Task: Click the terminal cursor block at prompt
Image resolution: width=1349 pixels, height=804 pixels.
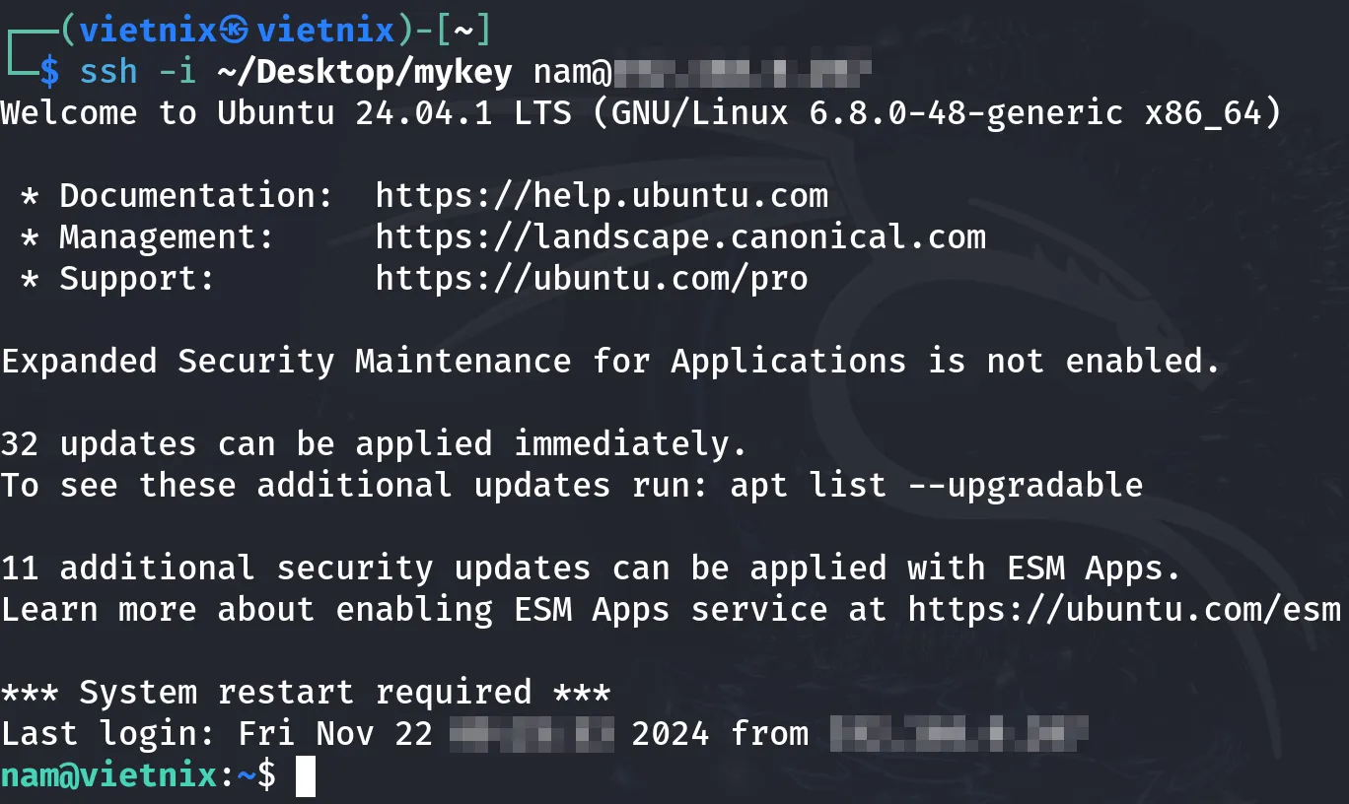Action: pyautogui.click(x=306, y=775)
